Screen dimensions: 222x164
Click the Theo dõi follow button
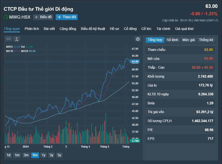point(66,17)
